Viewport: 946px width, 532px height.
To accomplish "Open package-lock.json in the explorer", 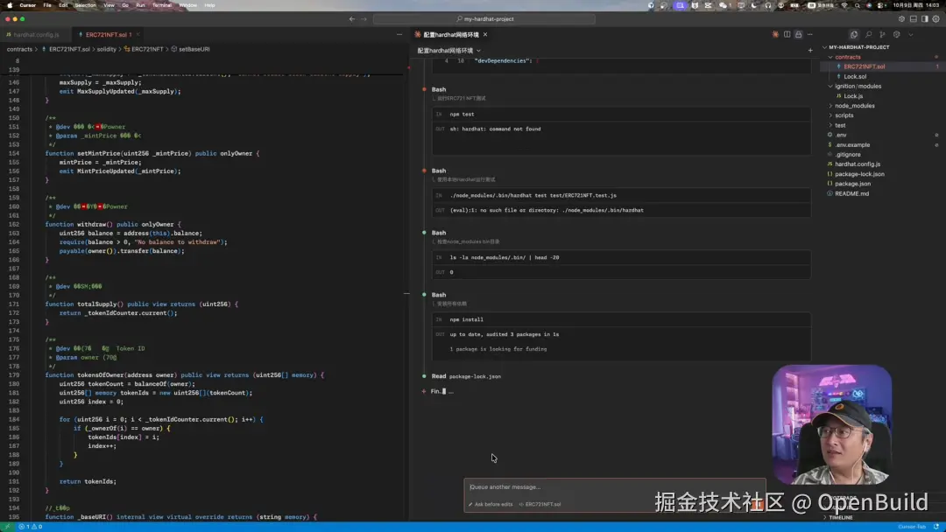I will click(x=859, y=174).
